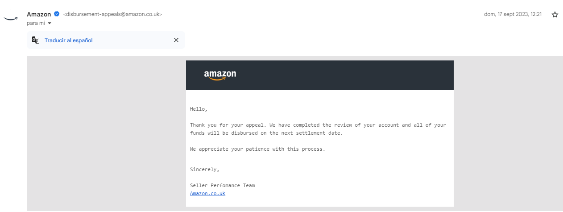Click the blue verified badge beside Amazon
The width and height of the screenshot is (563, 212).
57,14
